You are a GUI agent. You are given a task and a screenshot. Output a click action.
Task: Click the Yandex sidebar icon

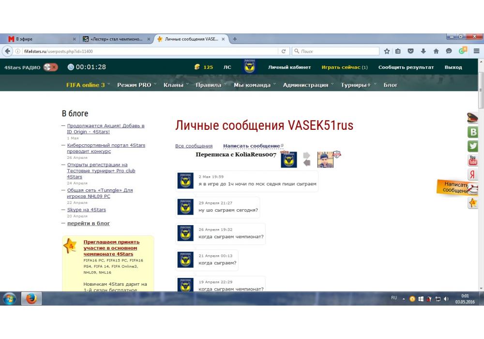[473, 175]
